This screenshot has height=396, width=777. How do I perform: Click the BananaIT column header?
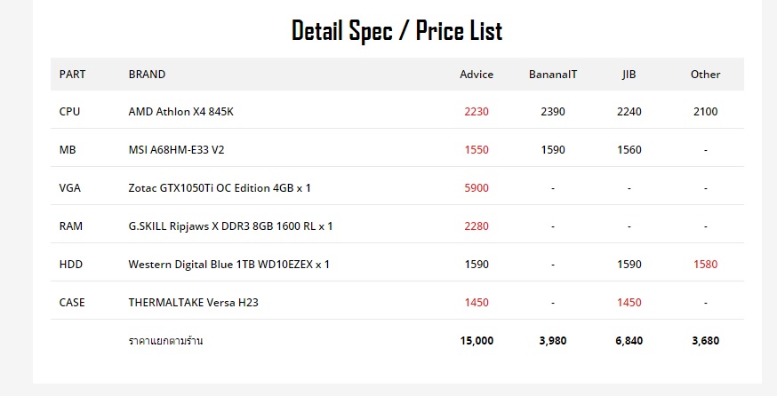click(552, 75)
